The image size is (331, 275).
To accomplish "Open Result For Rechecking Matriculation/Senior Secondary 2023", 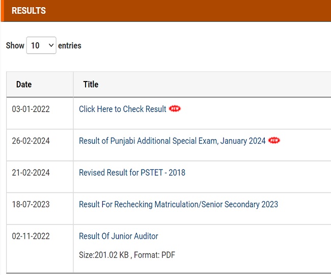I will click(178, 204).
